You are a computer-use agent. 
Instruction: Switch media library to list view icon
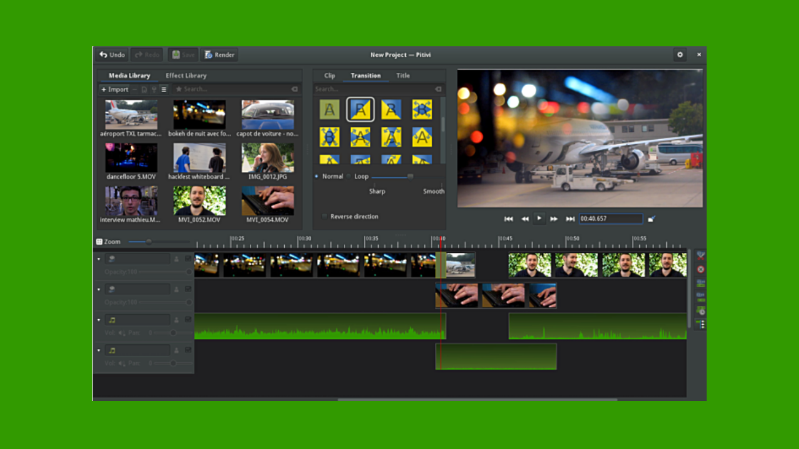[x=164, y=89]
